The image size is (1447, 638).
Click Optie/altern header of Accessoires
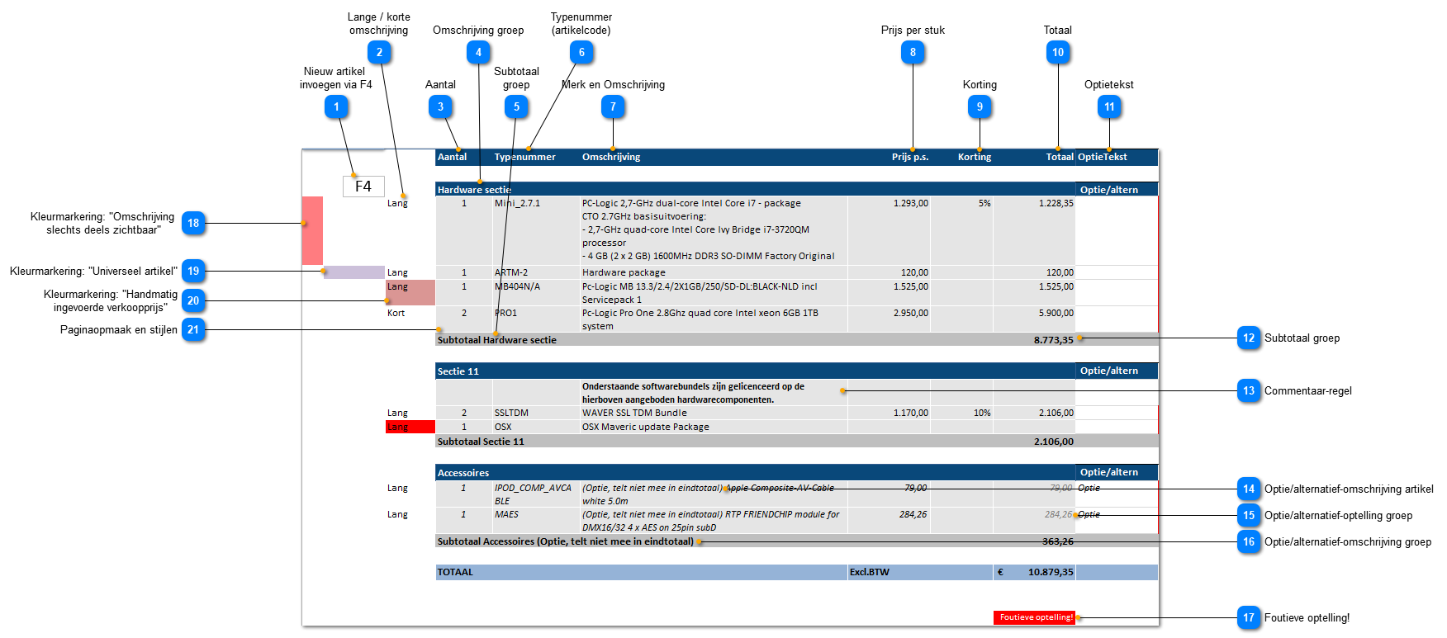pos(1109,472)
